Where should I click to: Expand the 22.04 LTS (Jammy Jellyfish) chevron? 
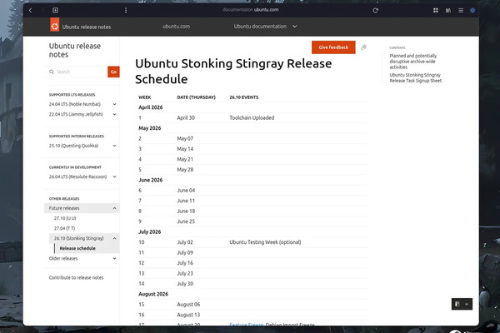[x=114, y=114]
